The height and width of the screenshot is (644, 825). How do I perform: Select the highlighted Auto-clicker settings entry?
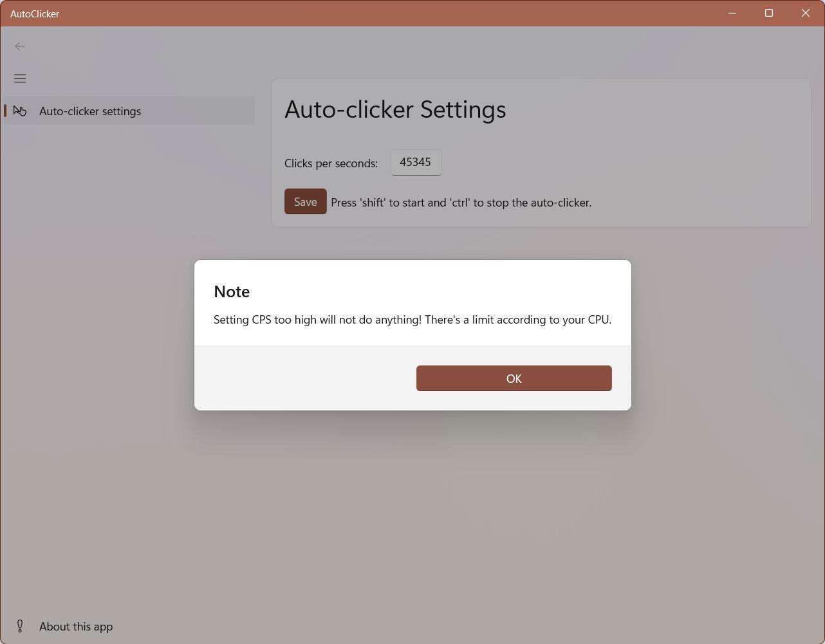click(90, 111)
